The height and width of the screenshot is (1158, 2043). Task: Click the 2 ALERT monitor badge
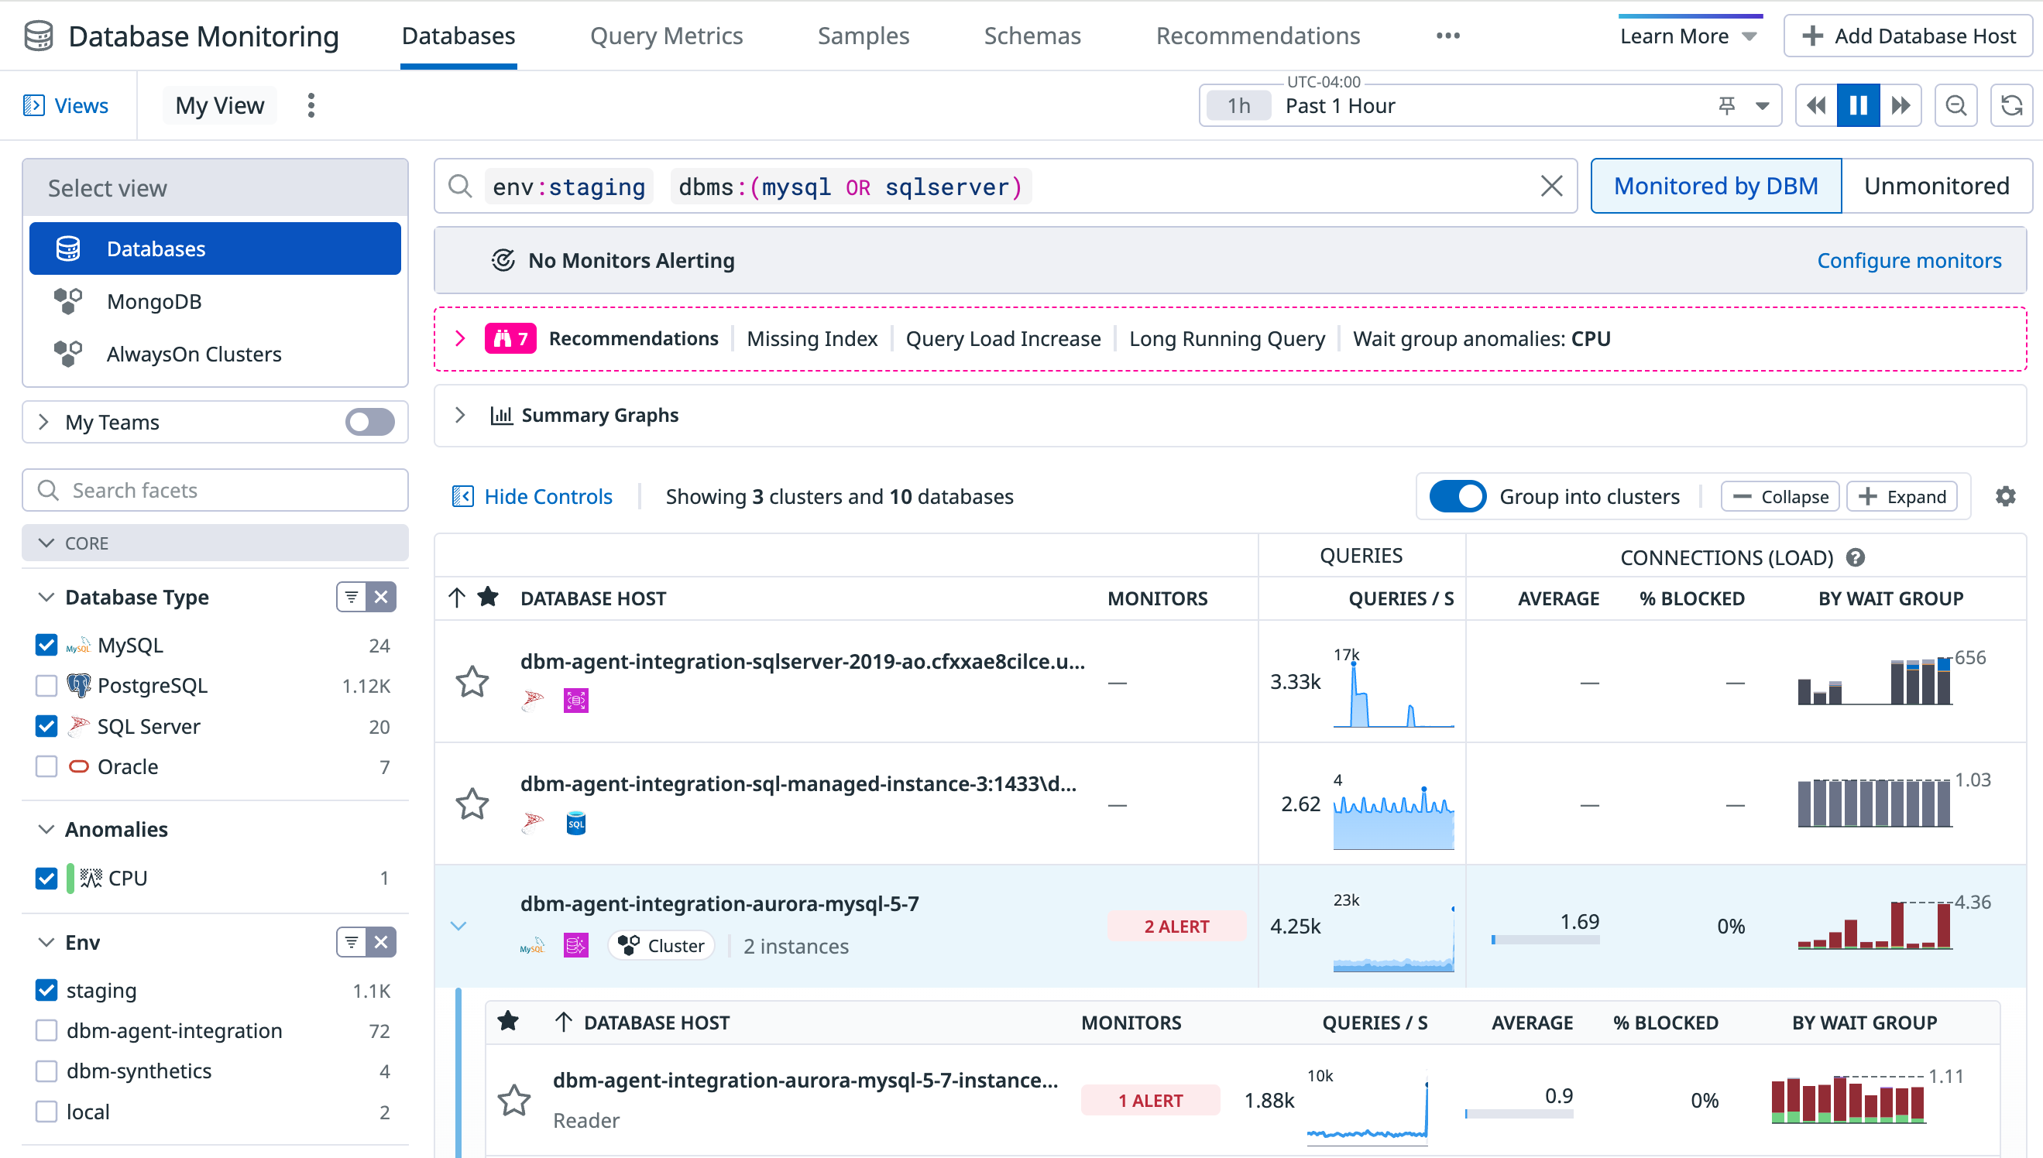(x=1176, y=926)
